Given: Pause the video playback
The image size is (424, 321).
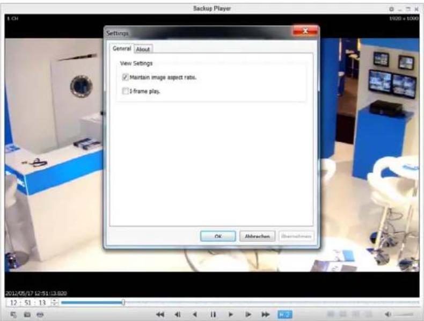Looking at the screenshot, I should (x=213, y=315).
